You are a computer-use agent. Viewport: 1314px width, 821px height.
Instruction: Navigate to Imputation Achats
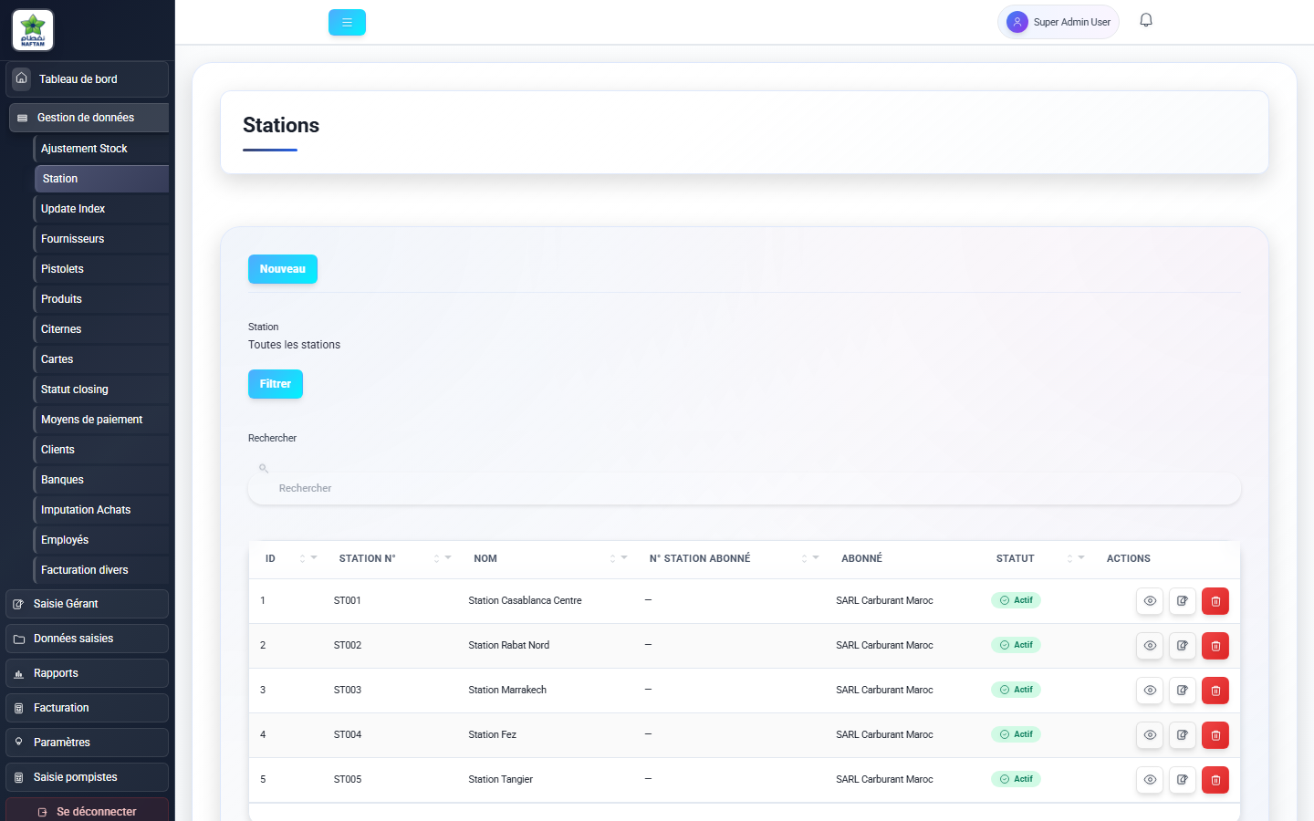pos(100,510)
